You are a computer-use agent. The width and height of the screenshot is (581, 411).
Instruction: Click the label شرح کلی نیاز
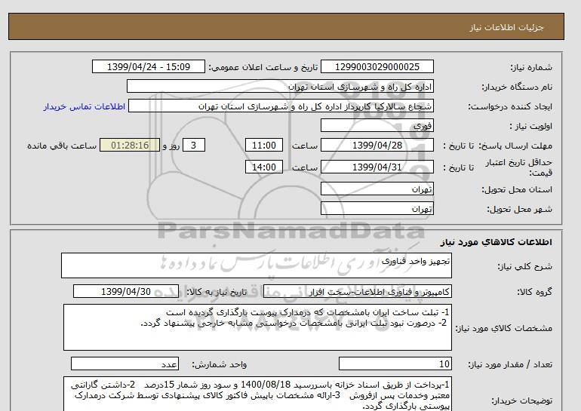[524, 266]
